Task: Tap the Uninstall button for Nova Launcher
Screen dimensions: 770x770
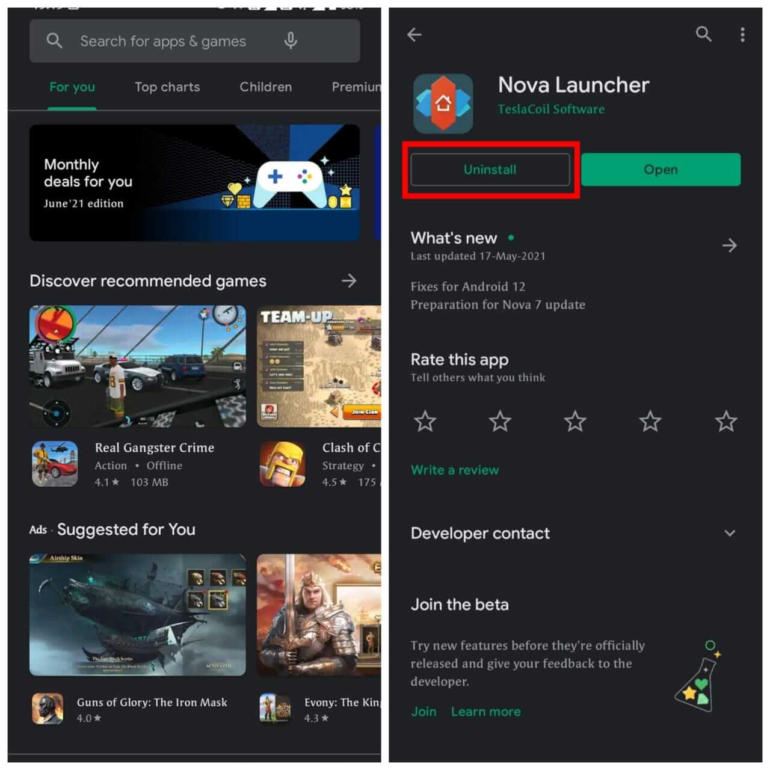Action: coord(490,169)
